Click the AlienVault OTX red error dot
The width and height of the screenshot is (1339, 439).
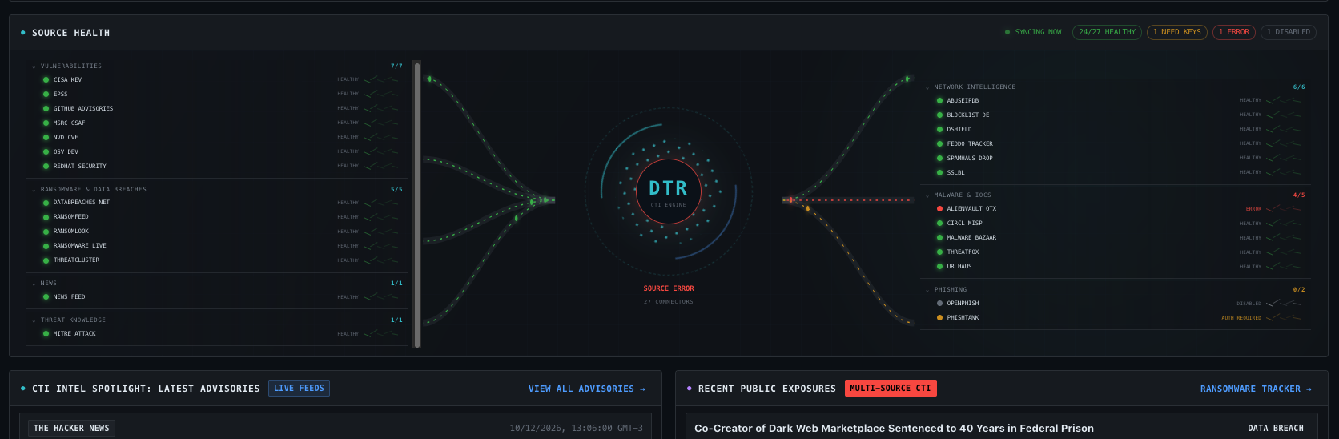[939, 209]
